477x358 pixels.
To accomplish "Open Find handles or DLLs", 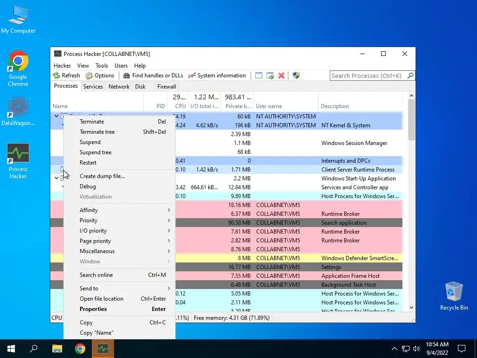I will pyautogui.click(x=153, y=76).
